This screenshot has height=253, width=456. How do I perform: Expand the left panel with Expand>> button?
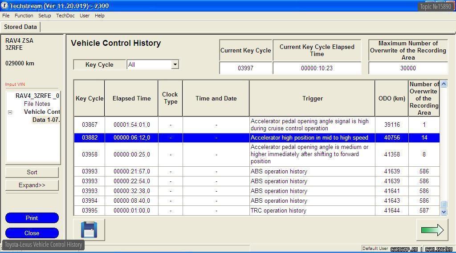tap(32, 185)
